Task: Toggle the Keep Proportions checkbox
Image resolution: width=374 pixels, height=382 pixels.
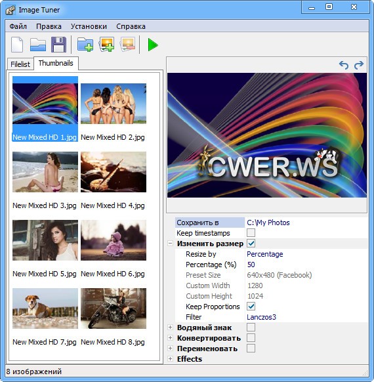Action: pos(251,307)
